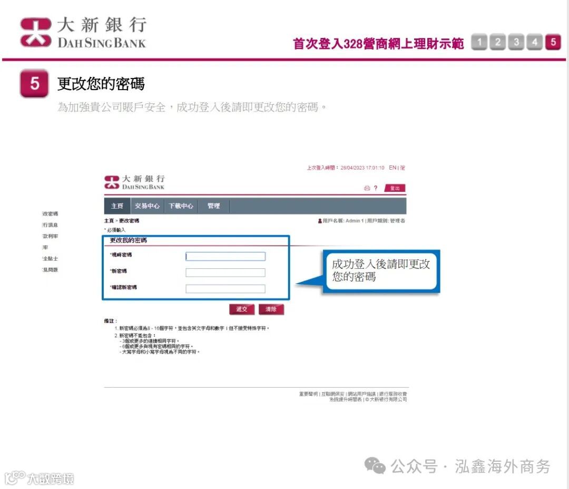This screenshot has height=489, width=569.
Task: Click the sidebar item ending 改密碼
Action: (50, 214)
